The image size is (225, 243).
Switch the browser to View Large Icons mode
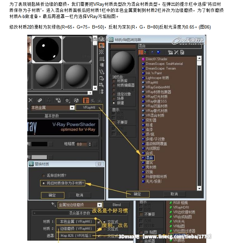[x=158, y=52]
